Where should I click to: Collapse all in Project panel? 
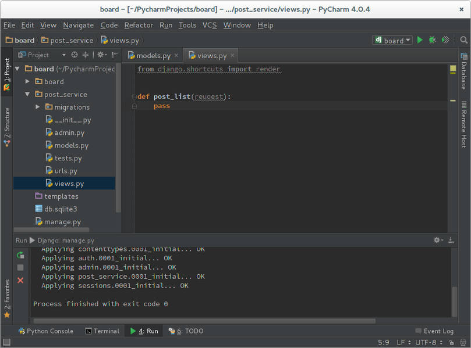point(86,55)
